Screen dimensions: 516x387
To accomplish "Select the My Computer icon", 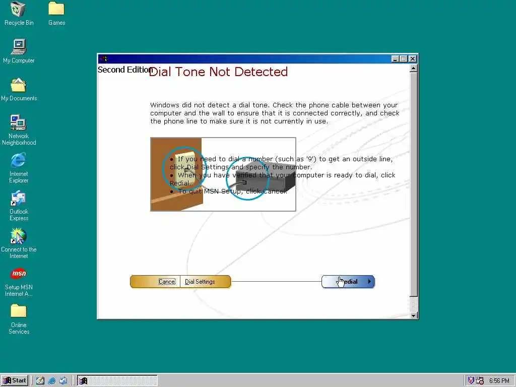I will pos(19,51).
